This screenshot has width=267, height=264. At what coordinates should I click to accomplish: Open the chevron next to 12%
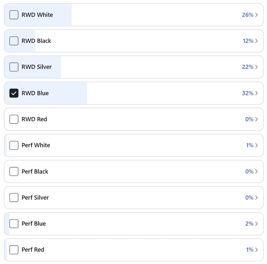(257, 41)
